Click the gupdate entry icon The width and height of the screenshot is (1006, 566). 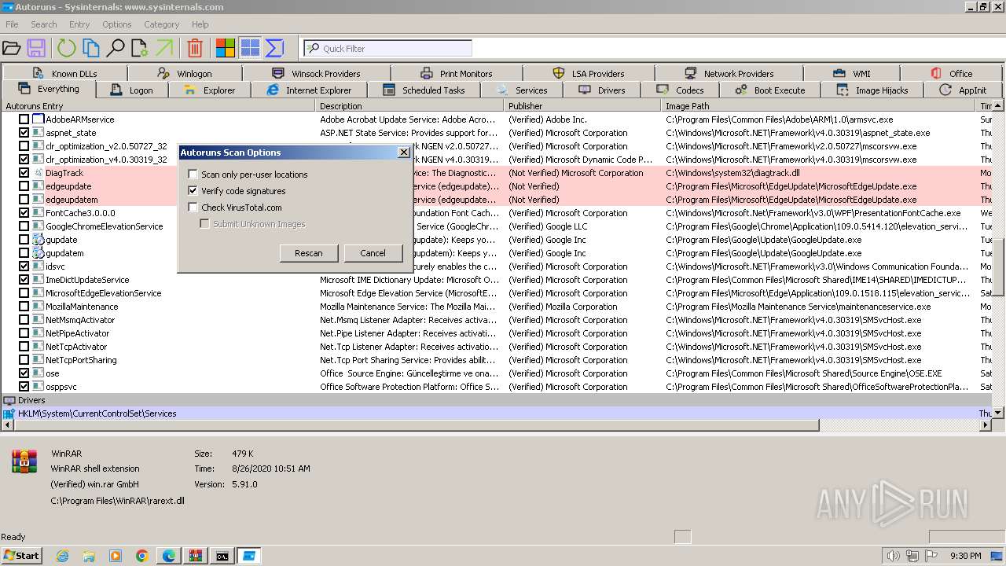[x=38, y=240]
